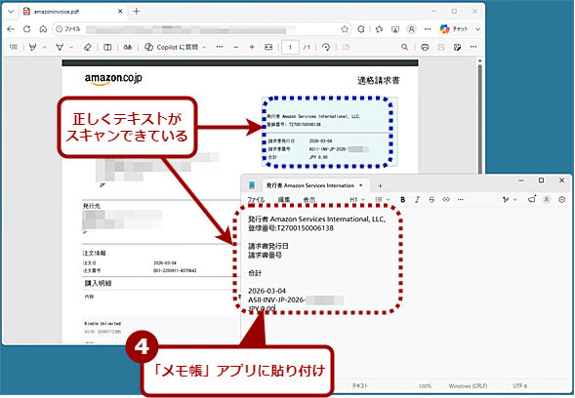575x398 pixels.
Task: Click the 適格請求書 heading in PDF
Action: pyautogui.click(x=379, y=80)
